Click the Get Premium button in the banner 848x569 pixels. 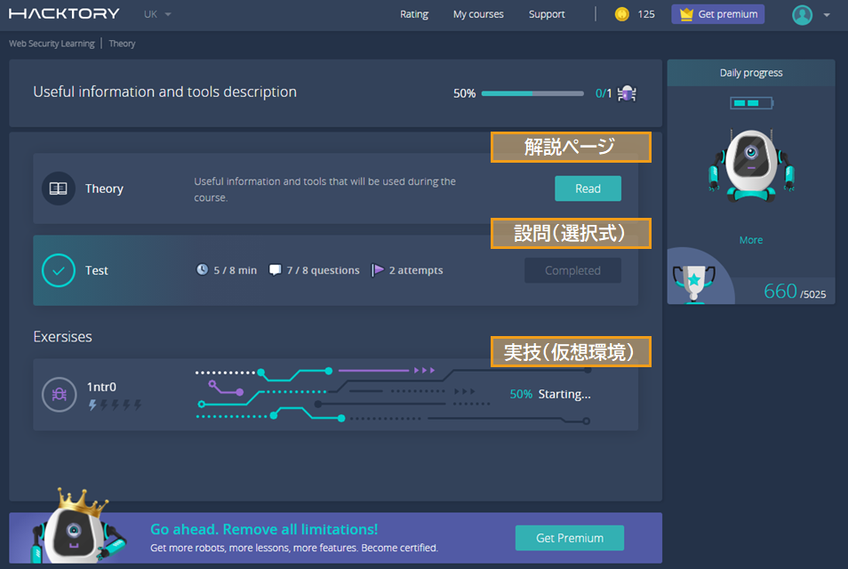click(569, 538)
